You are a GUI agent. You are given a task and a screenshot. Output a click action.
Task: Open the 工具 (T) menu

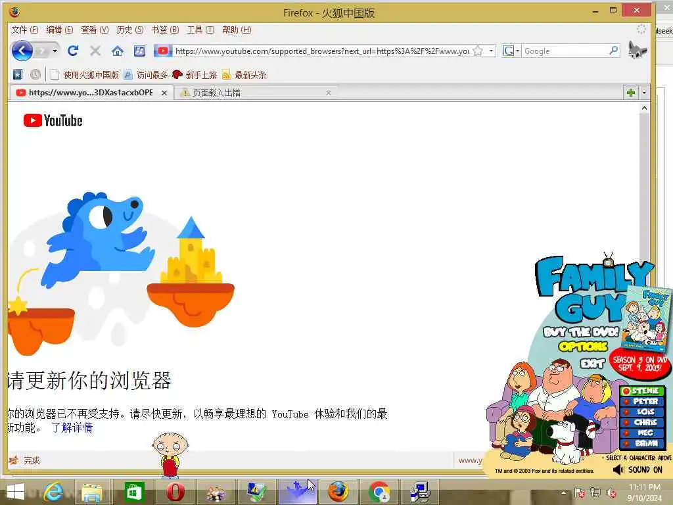tap(200, 30)
